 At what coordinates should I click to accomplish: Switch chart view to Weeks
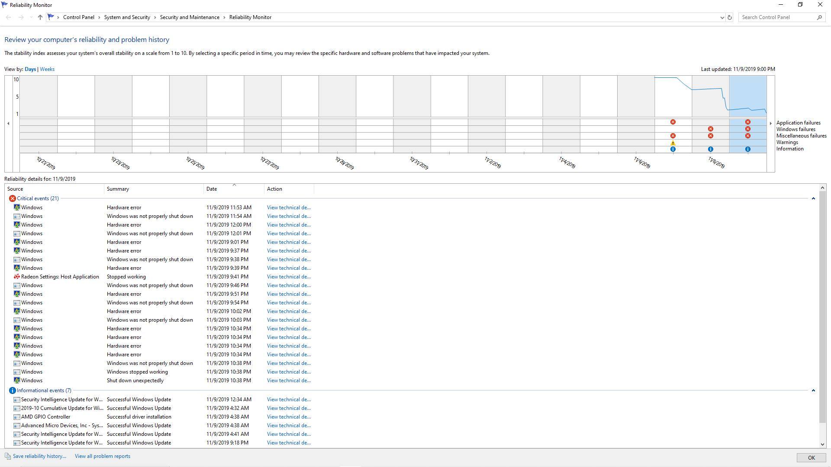[x=47, y=69]
